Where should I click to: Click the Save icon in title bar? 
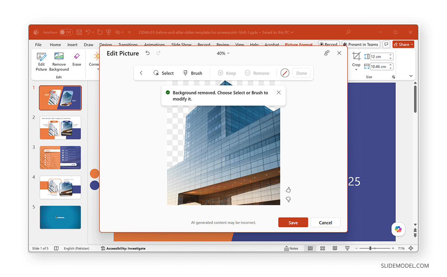tap(79, 32)
